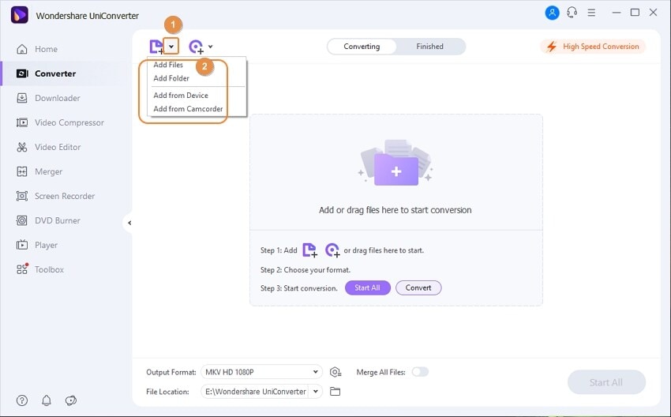Click the 'File Location:' label
The height and width of the screenshot is (417, 671).
coord(167,392)
